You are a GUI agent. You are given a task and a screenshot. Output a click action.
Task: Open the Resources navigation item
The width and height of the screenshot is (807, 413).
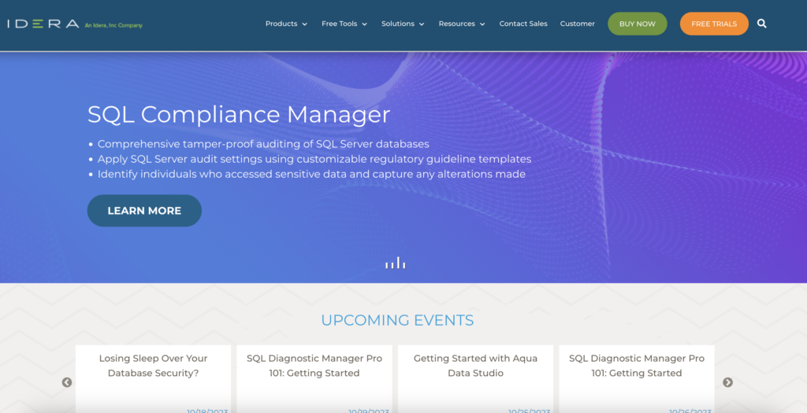point(456,24)
